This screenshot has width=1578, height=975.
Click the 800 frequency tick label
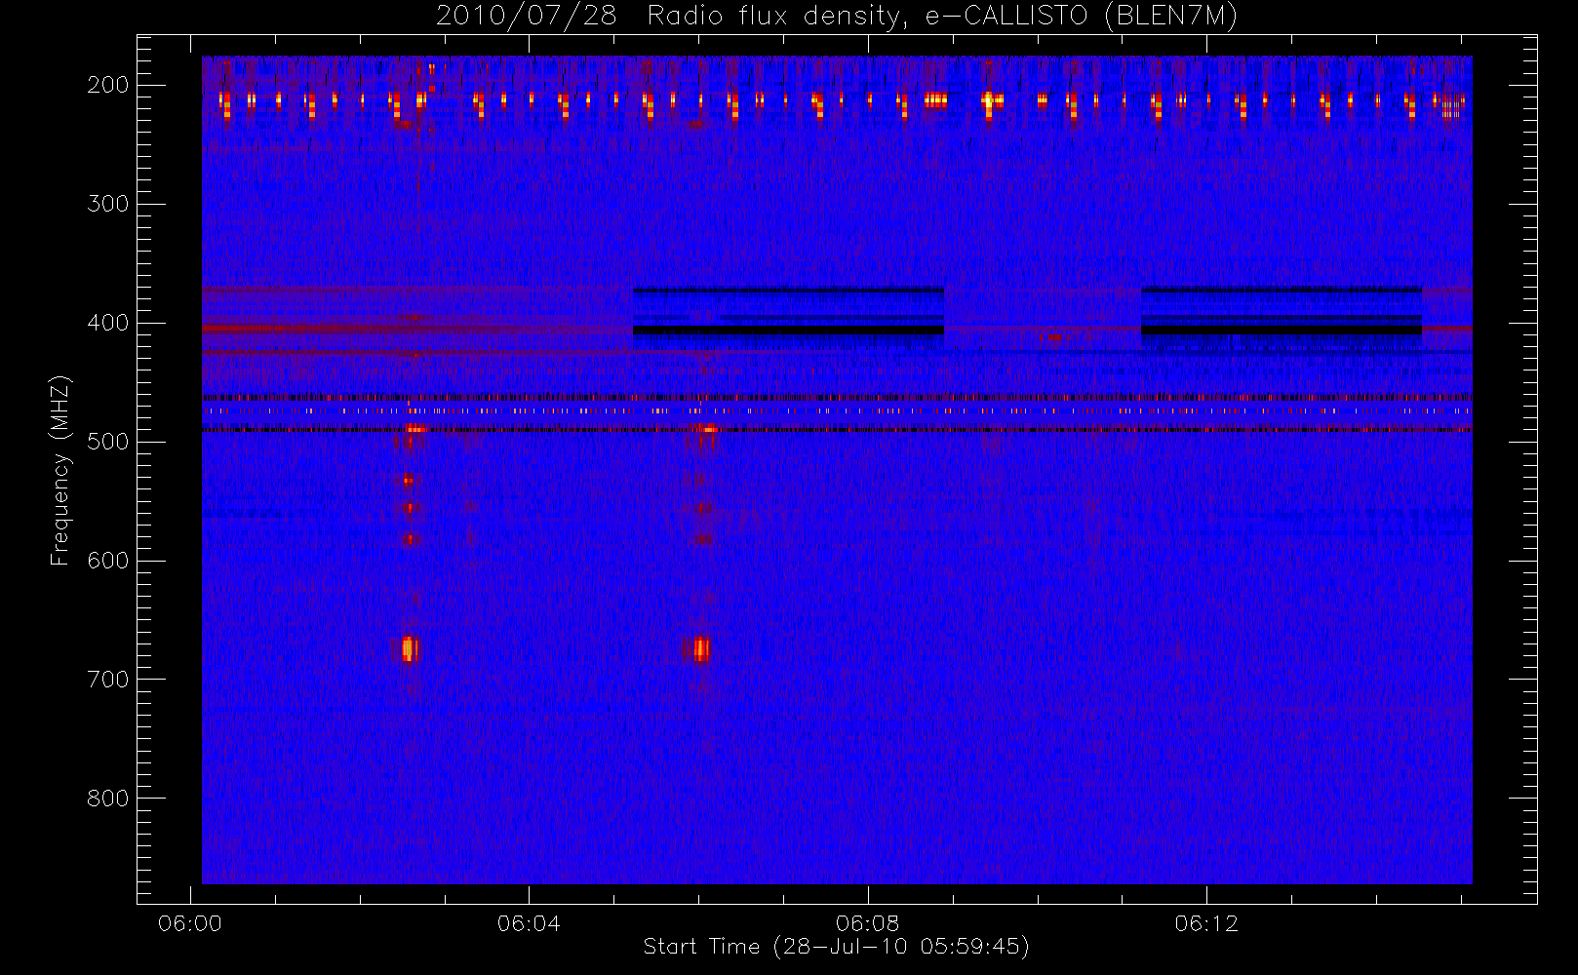click(x=108, y=799)
